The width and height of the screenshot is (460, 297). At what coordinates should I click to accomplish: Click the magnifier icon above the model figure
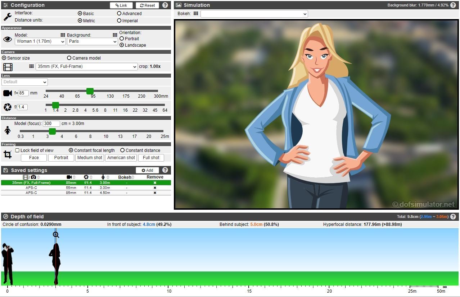click(55, 234)
